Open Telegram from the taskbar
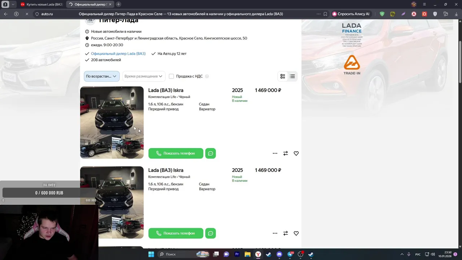This screenshot has height=260, width=462. pyautogui.click(x=290, y=254)
